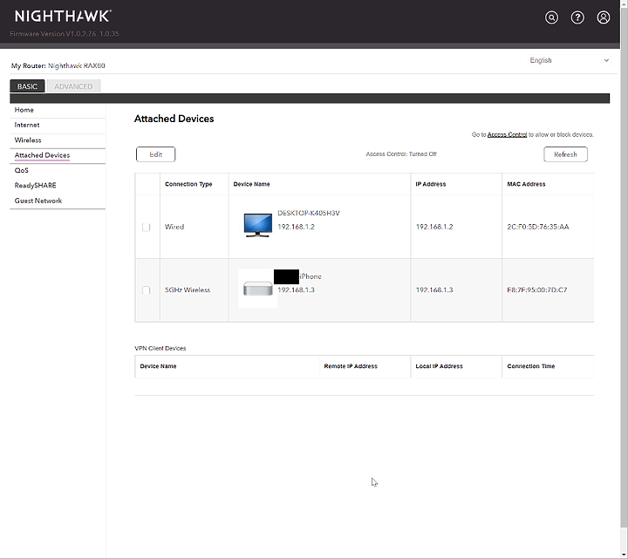
Task: Tick the checkbox for the 5GHz Wireless device
Action: (147, 290)
